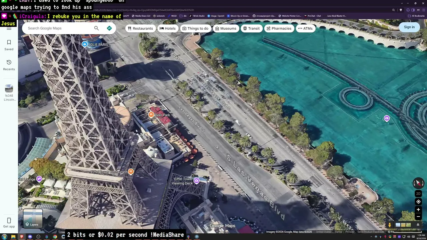Reset map rotation with the compass
The width and height of the screenshot is (427, 240).
[x=418, y=183]
